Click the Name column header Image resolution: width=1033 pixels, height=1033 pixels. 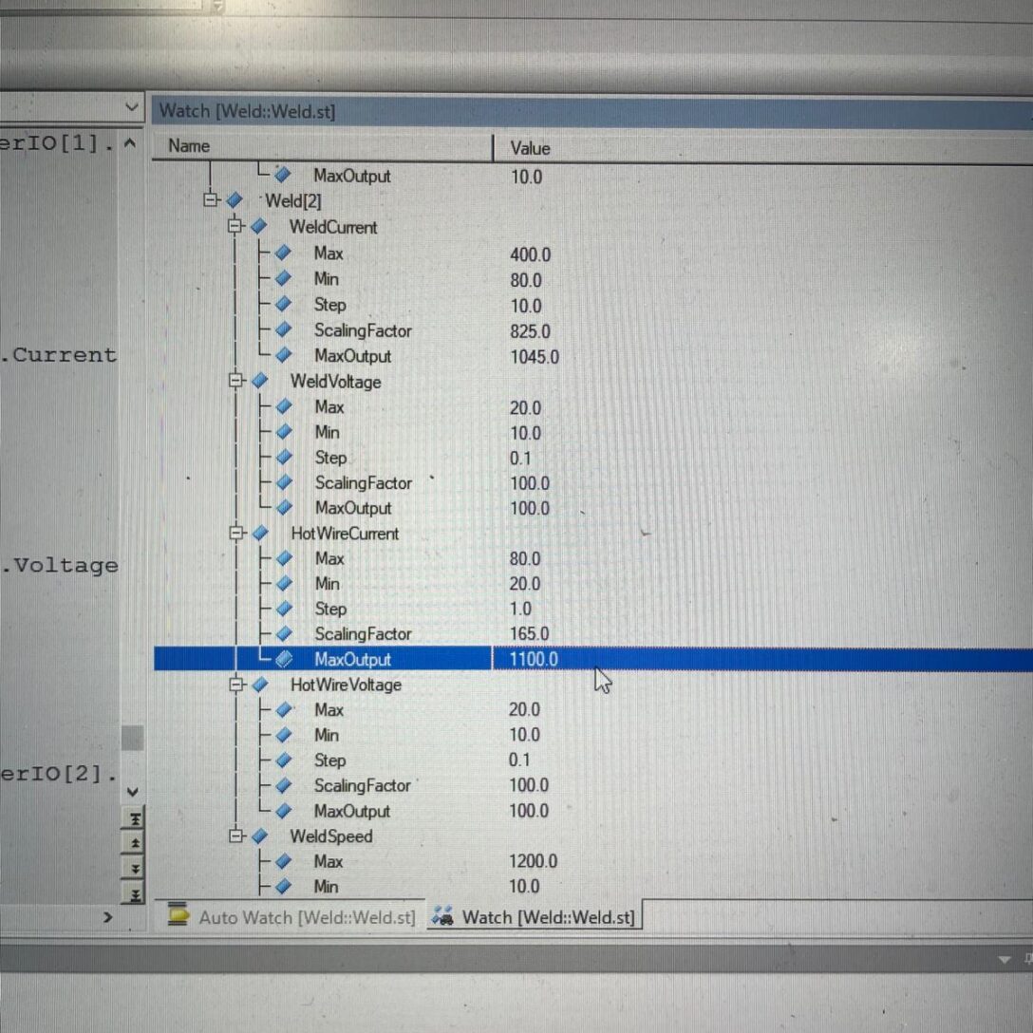pyautogui.click(x=323, y=146)
